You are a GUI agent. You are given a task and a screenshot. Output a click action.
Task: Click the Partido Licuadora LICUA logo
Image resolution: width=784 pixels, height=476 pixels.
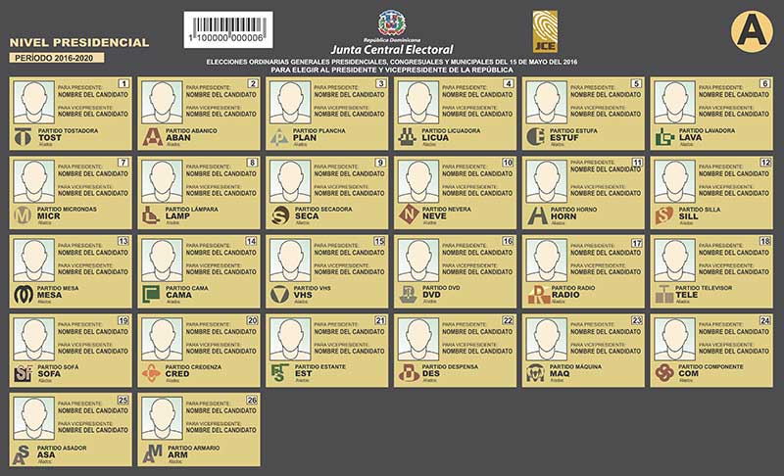[x=408, y=137]
